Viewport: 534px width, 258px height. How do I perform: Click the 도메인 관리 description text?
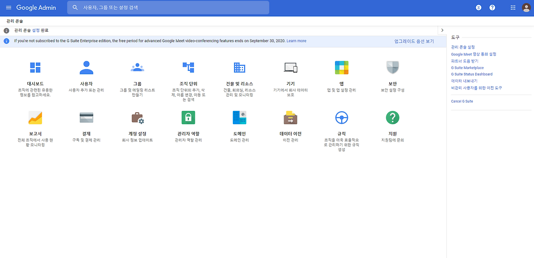coord(239,140)
